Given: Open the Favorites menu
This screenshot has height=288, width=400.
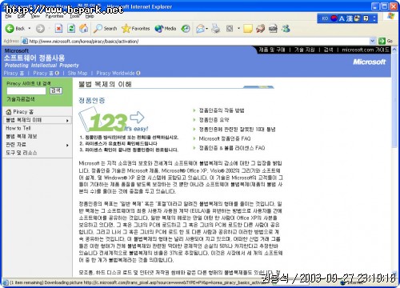Looking at the screenshot, I should [54, 16].
